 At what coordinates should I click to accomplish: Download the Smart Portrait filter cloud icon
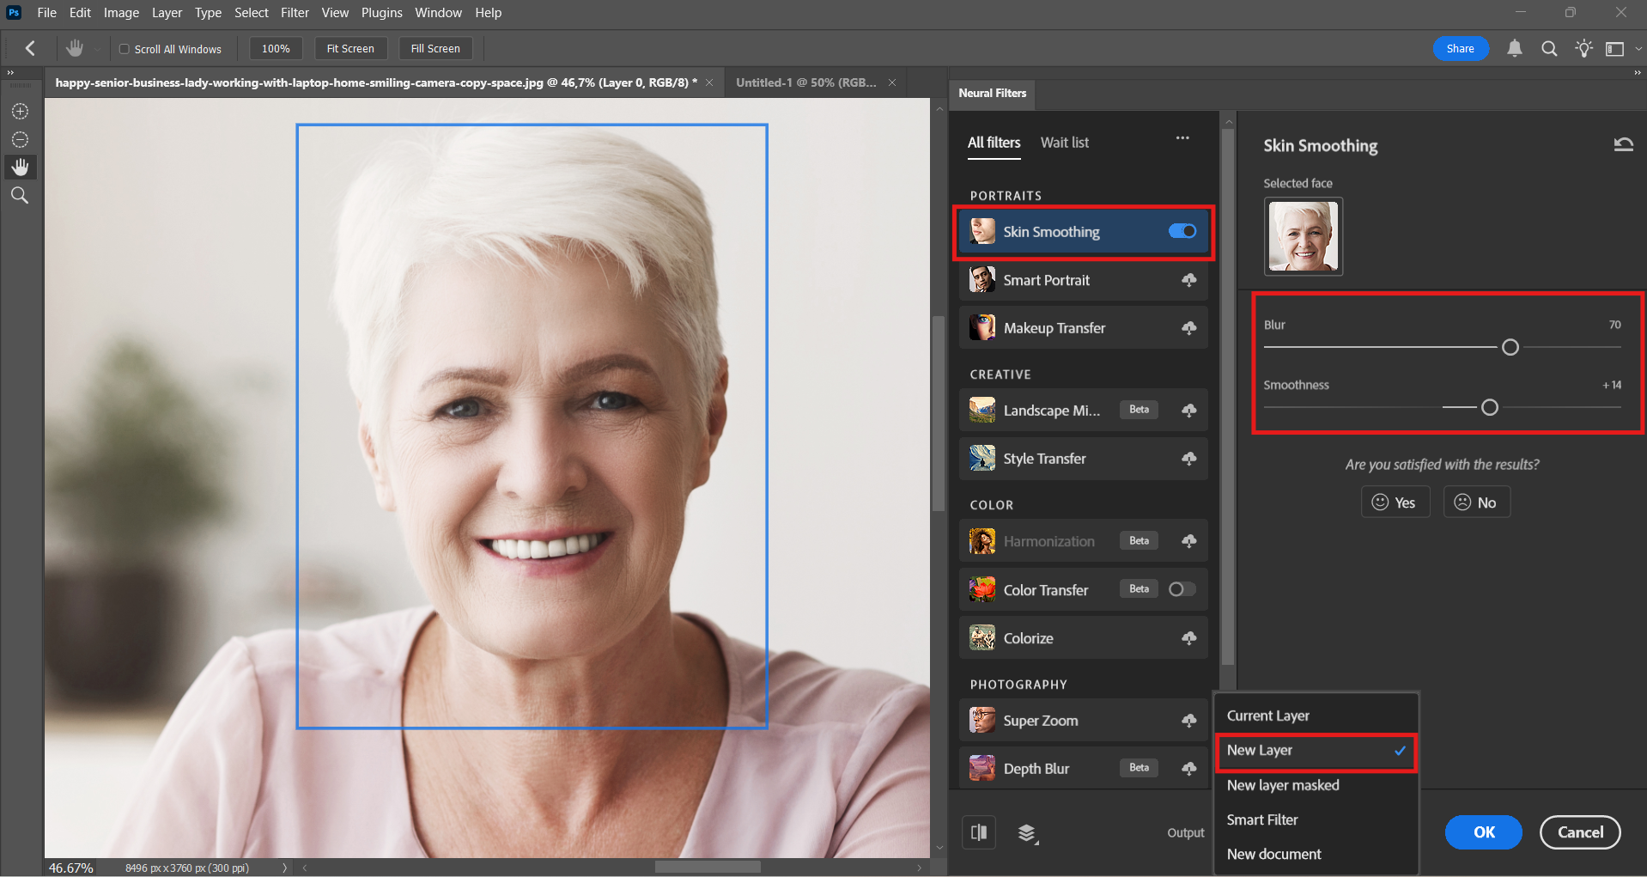point(1188,280)
